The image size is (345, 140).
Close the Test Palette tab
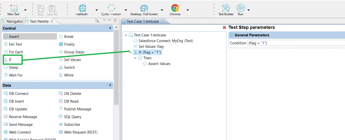[52, 21]
